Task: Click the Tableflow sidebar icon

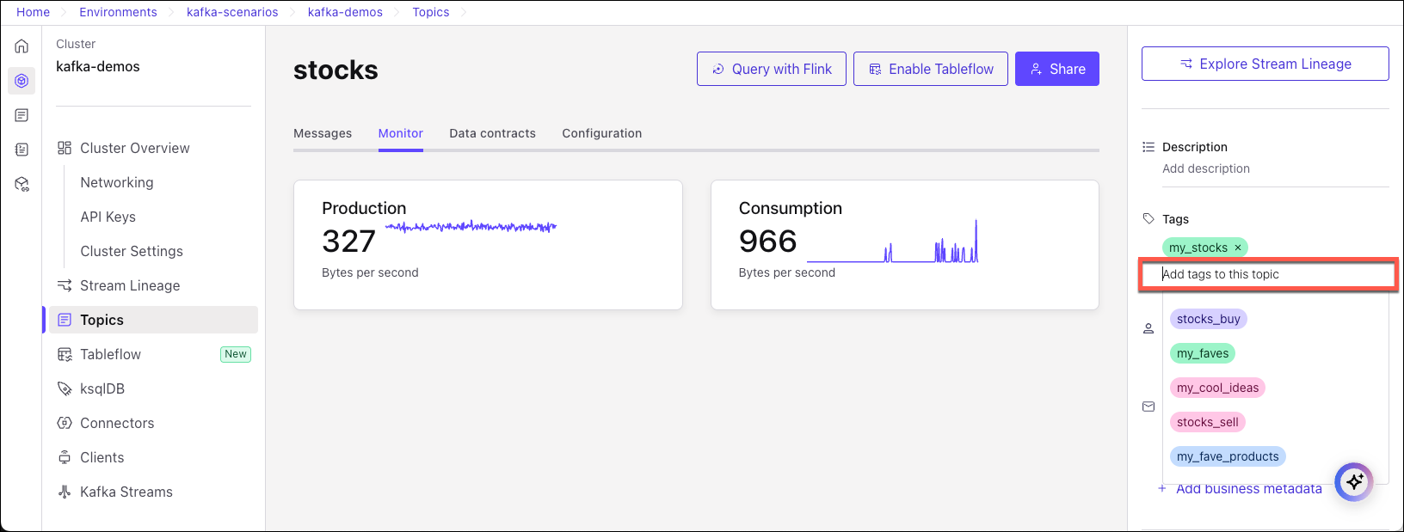Action: click(65, 354)
